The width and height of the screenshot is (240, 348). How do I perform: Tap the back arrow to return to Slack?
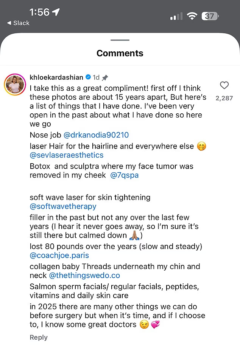pos(9,23)
